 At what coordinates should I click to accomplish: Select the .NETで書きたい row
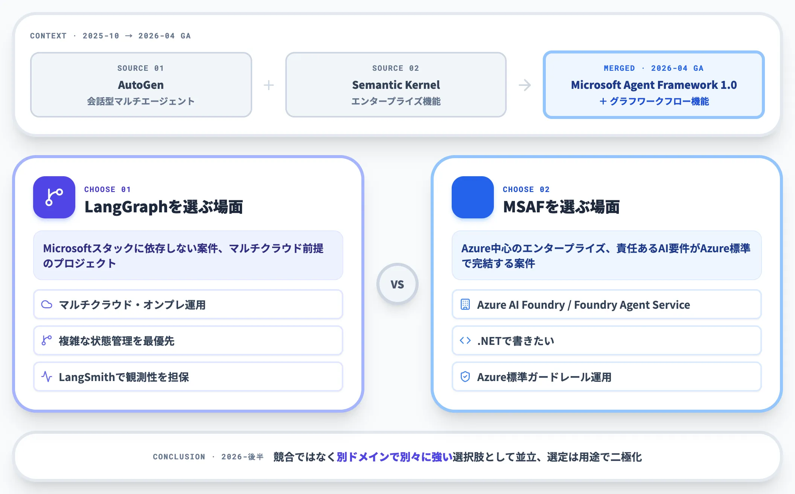[x=607, y=340]
